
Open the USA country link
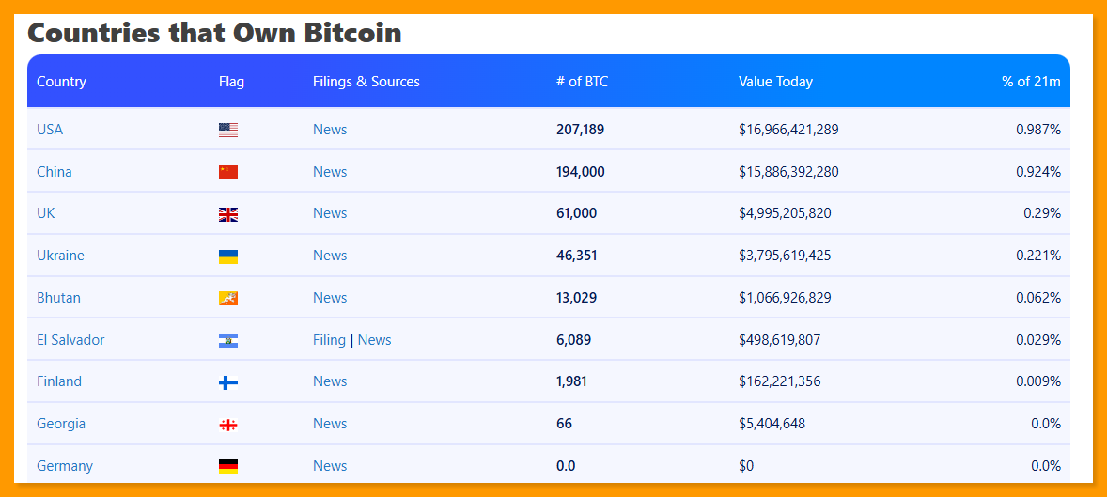click(50, 130)
